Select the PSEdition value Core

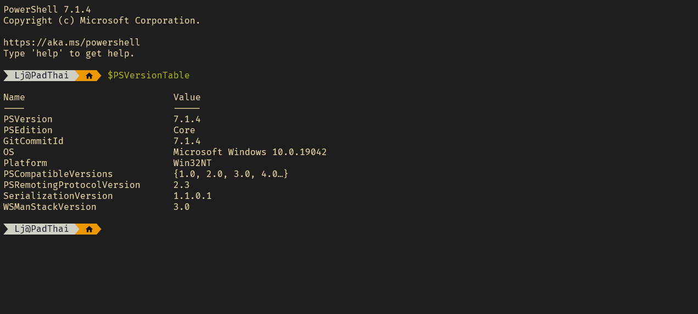pyautogui.click(x=184, y=130)
